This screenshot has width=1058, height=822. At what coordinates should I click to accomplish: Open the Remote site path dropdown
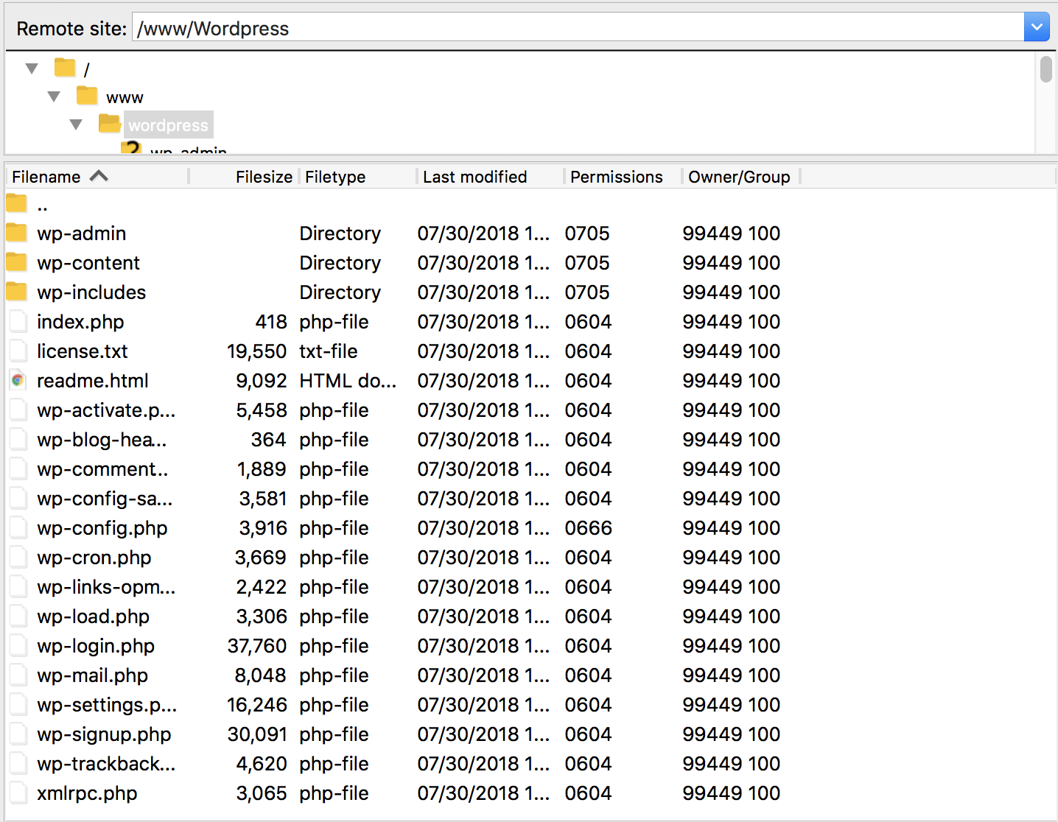(x=1036, y=28)
